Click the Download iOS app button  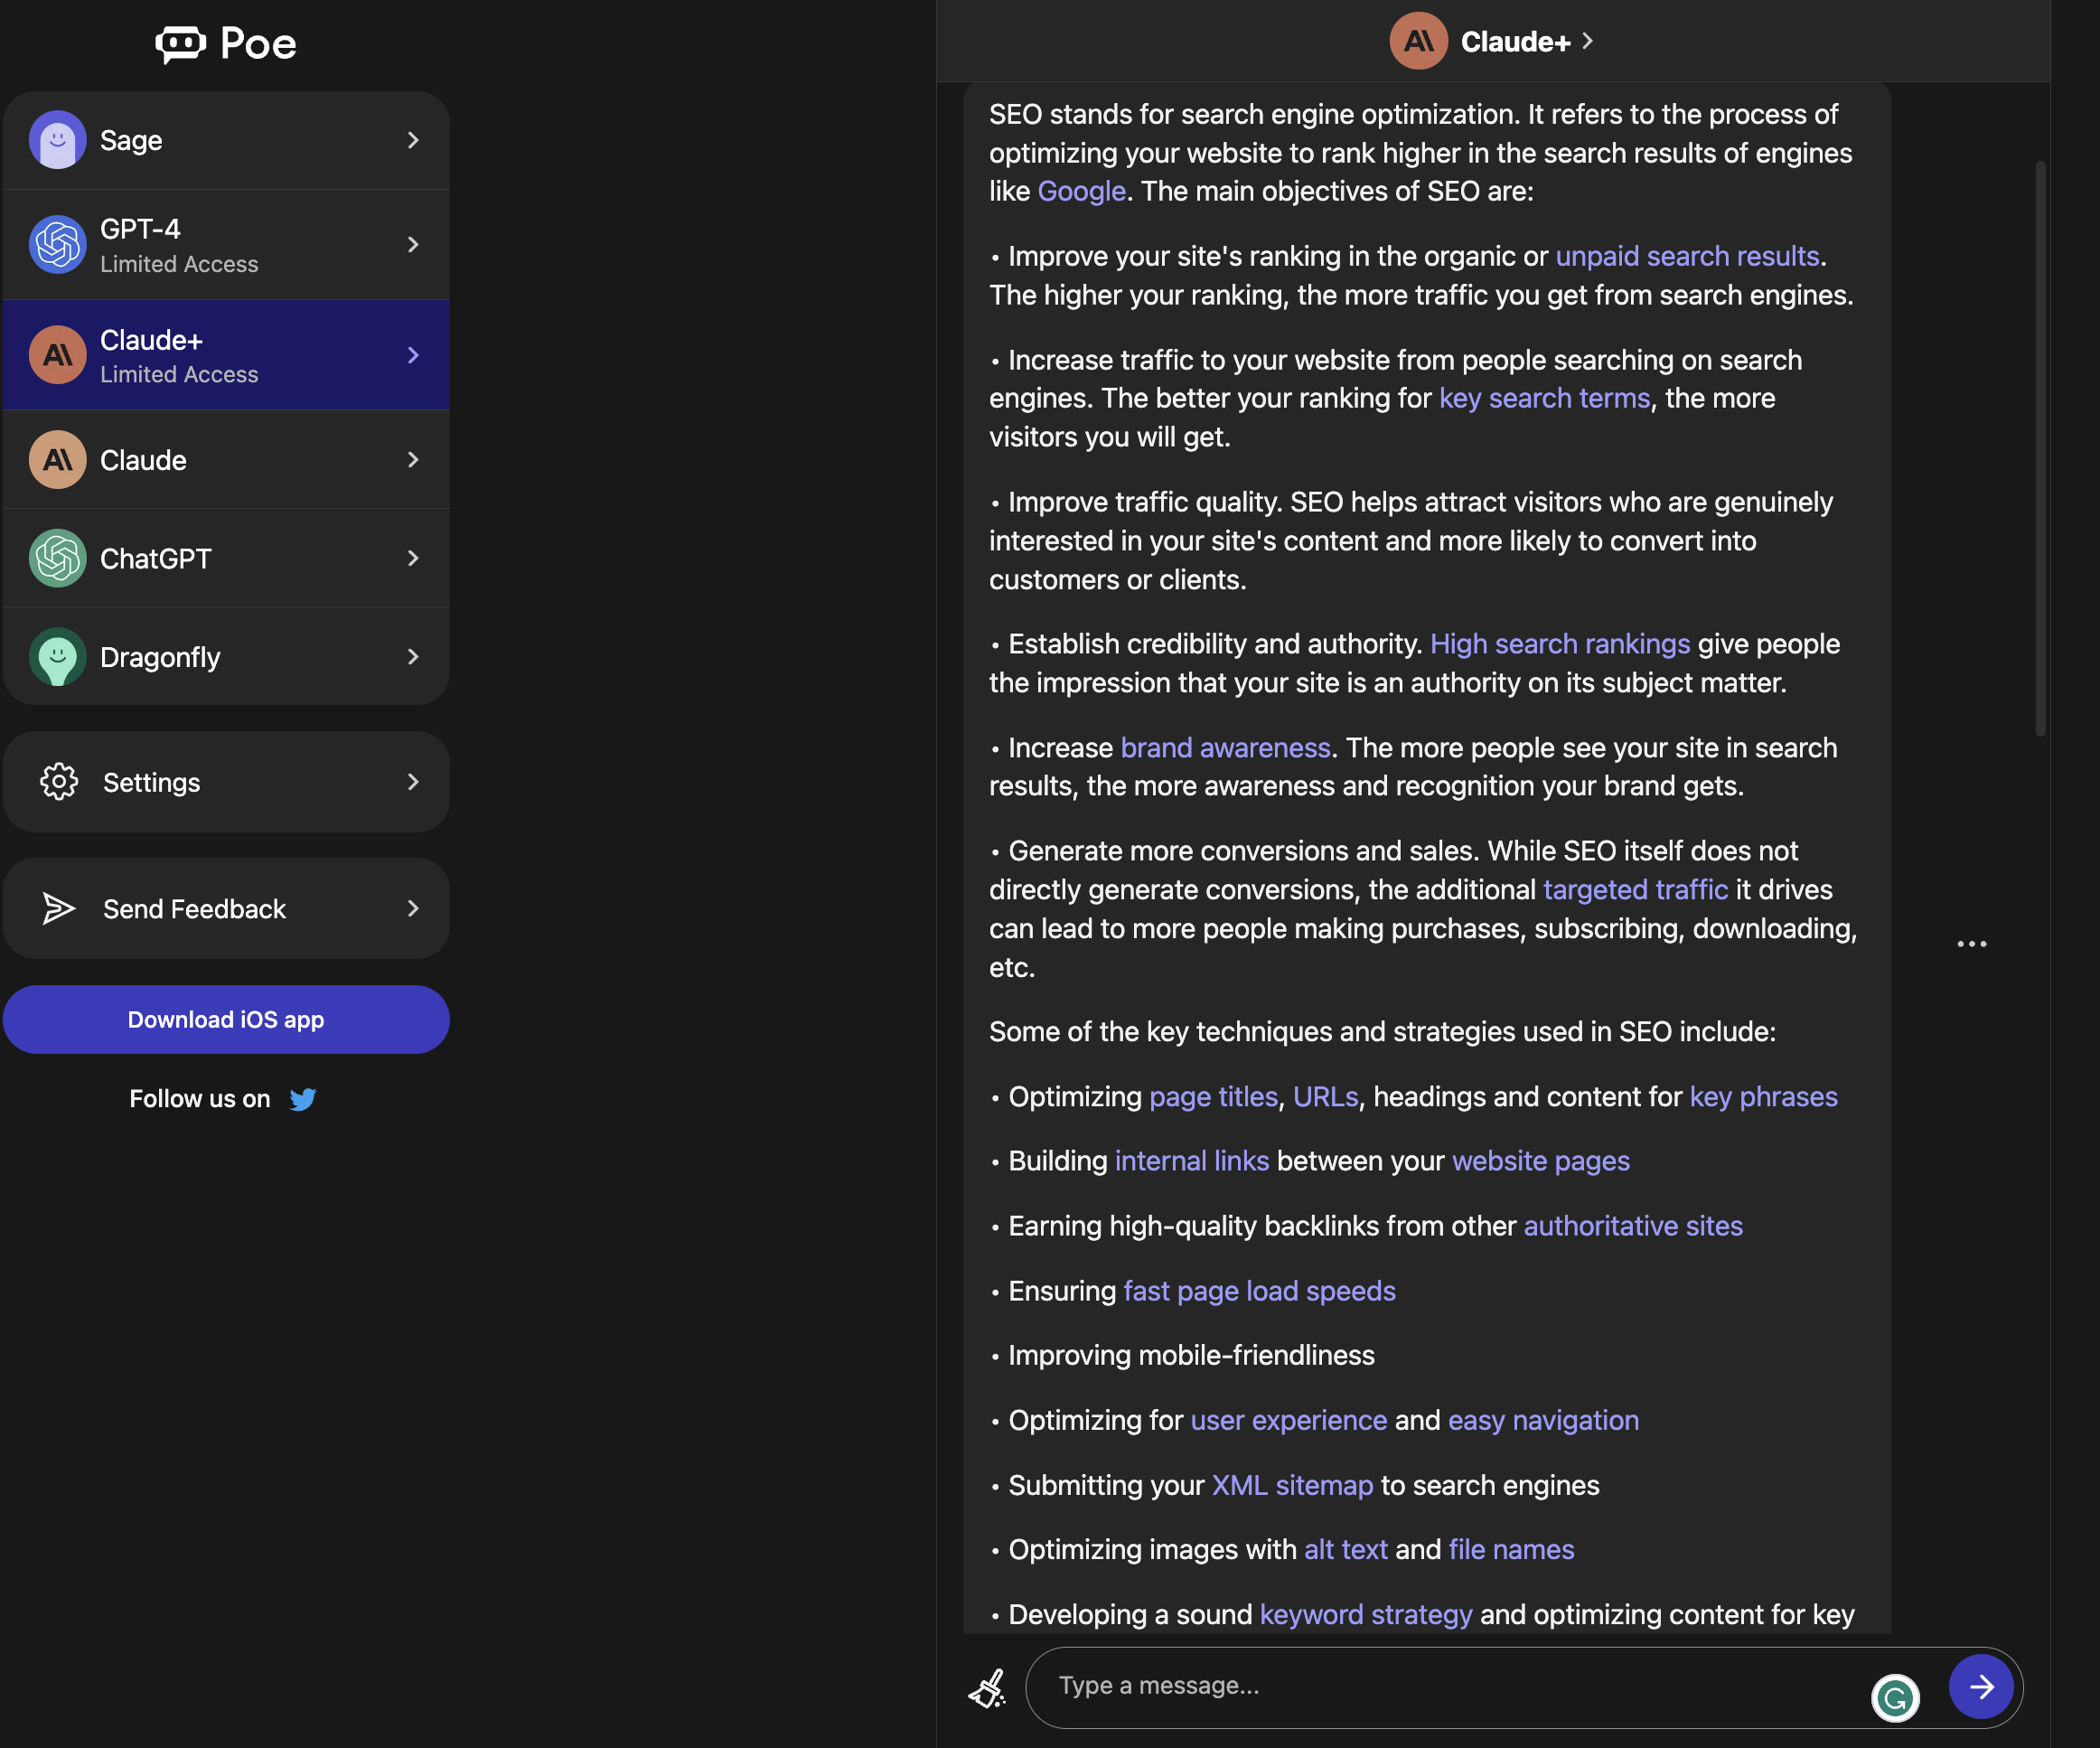pyautogui.click(x=225, y=1017)
